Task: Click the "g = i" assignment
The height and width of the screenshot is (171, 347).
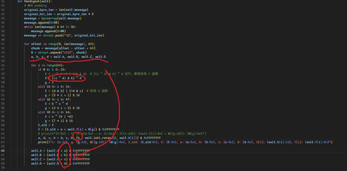Action: tap(49, 82)
